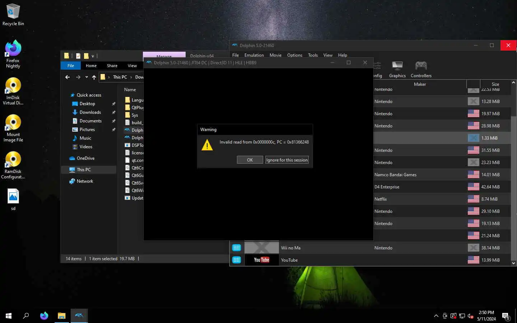Go up one folder in File Explorer
The image size is (517, 323).
[x=94, y=77]
